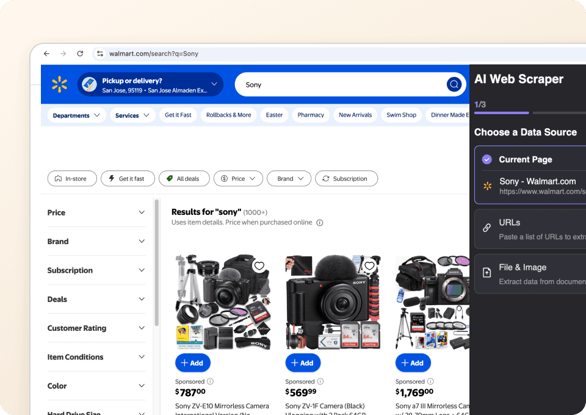586x415 pixels.
Task: Open the Brand filter chip dropdown
Action: pos(289,179)
